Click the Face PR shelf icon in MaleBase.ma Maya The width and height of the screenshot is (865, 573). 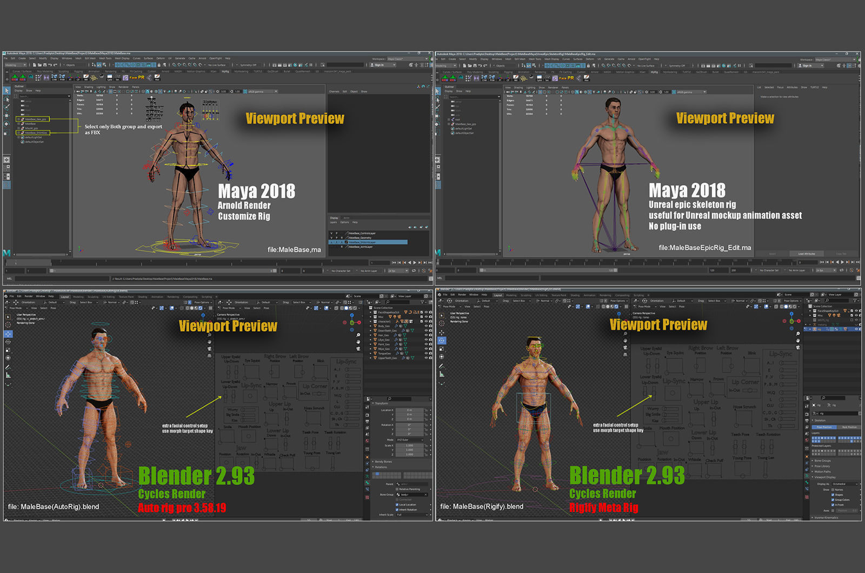(137, 77)
